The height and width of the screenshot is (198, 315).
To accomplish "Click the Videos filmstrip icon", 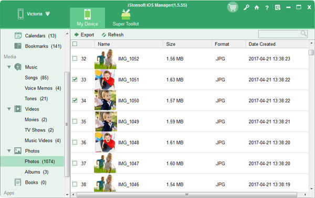I will click(18, 109).
